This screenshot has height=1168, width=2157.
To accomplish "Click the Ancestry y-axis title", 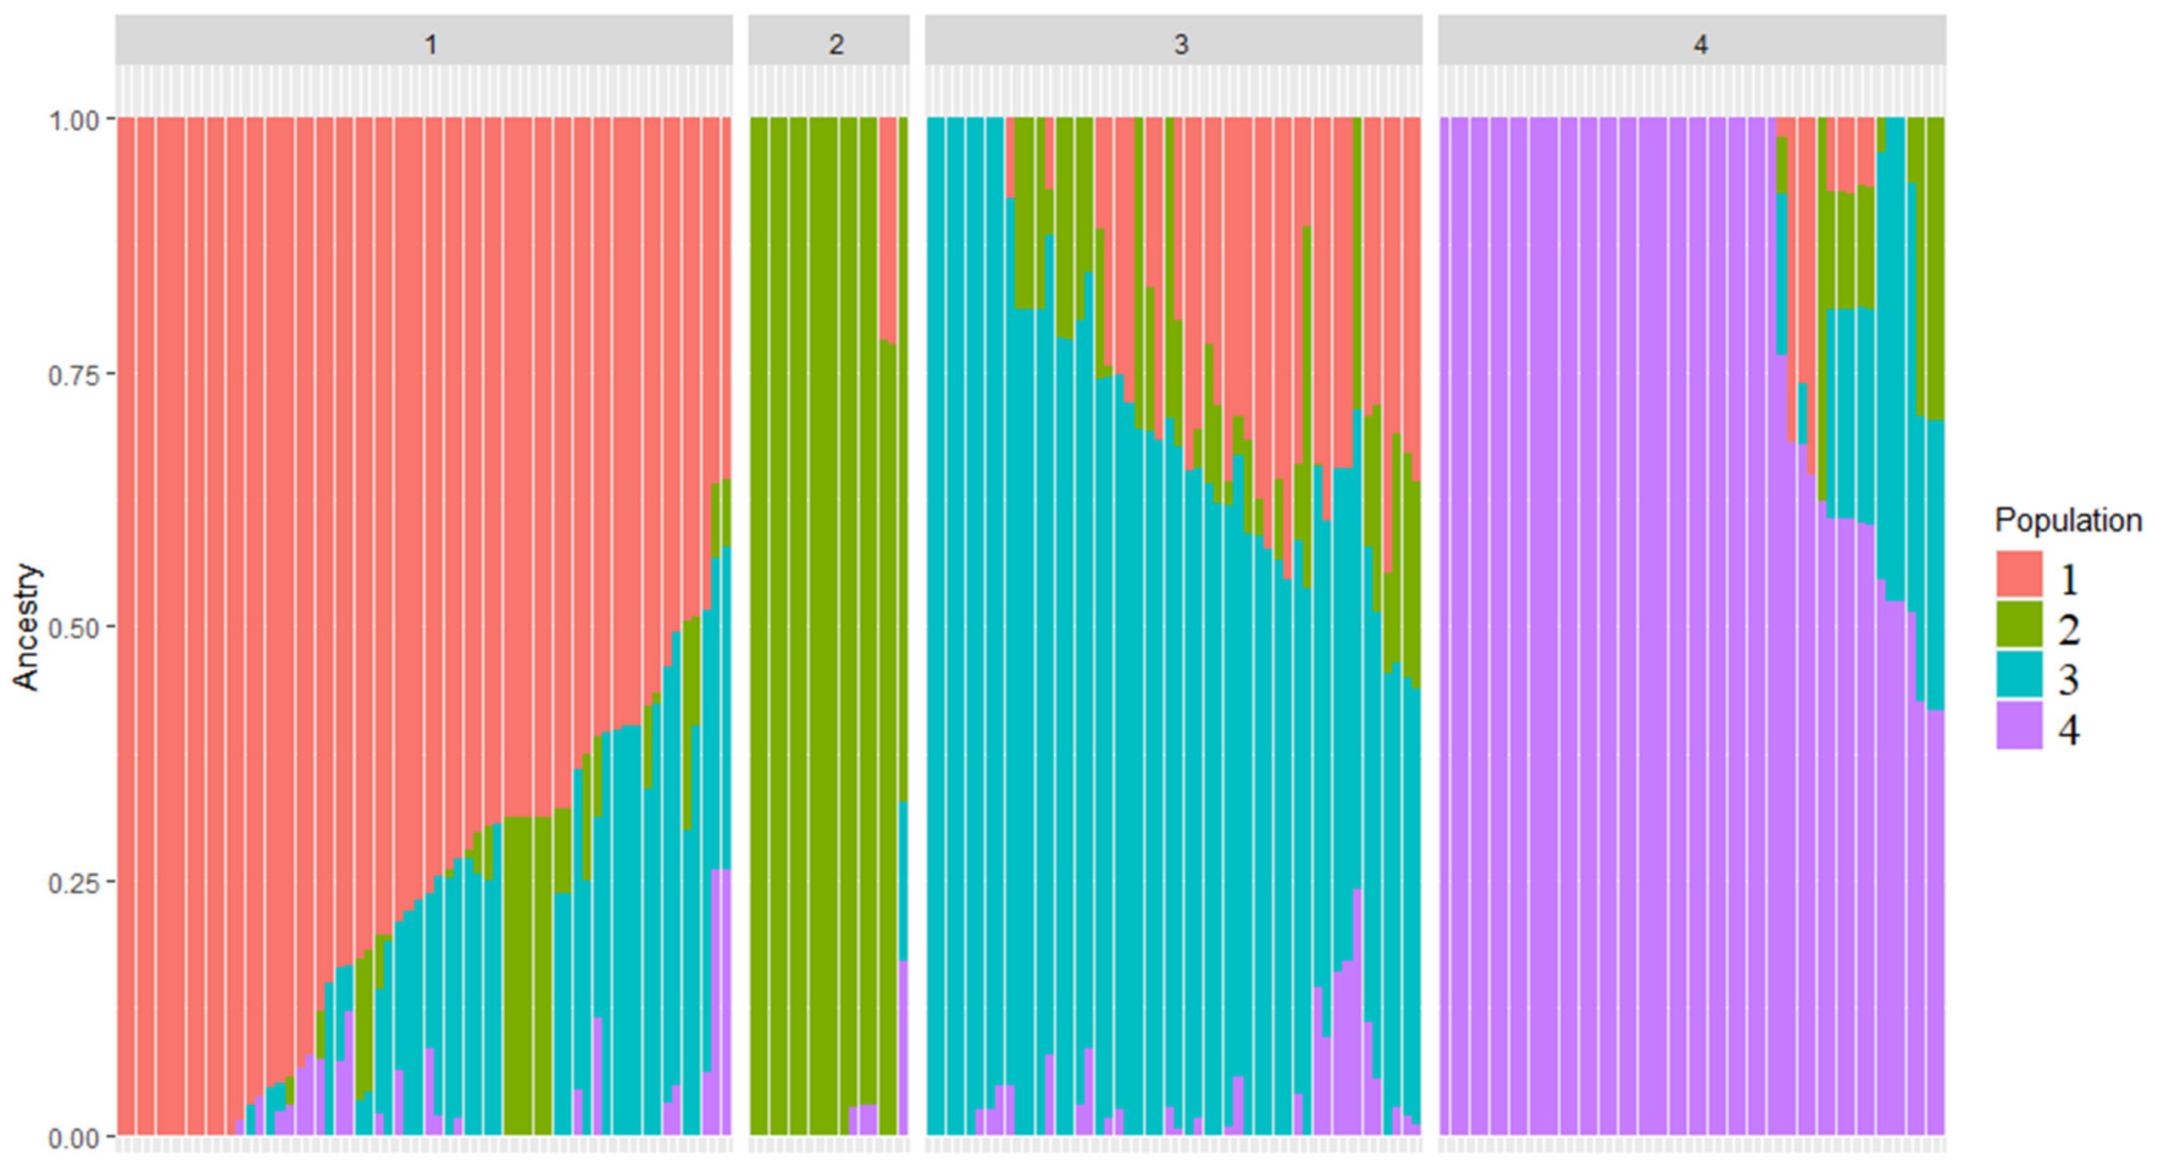I will coord(27,627).
